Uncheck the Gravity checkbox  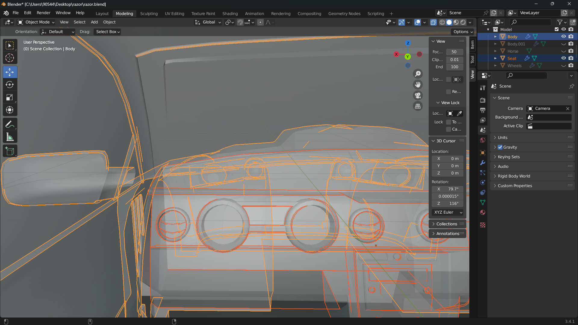pos(500,147)
